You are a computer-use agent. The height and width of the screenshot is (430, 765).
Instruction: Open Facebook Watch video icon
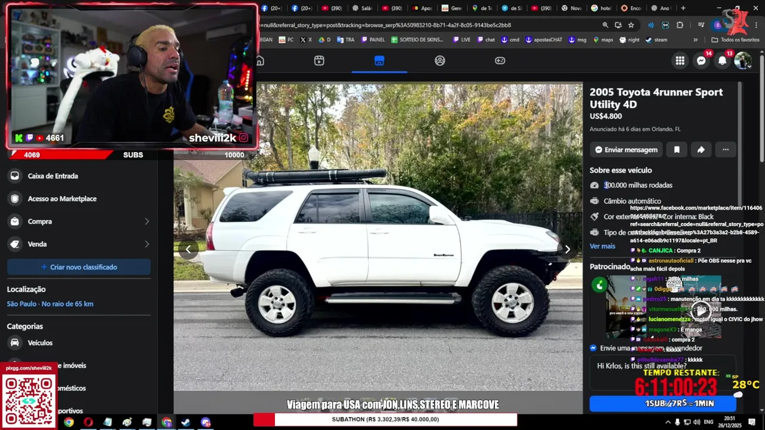pyautogui.click(x=319, y=60)
